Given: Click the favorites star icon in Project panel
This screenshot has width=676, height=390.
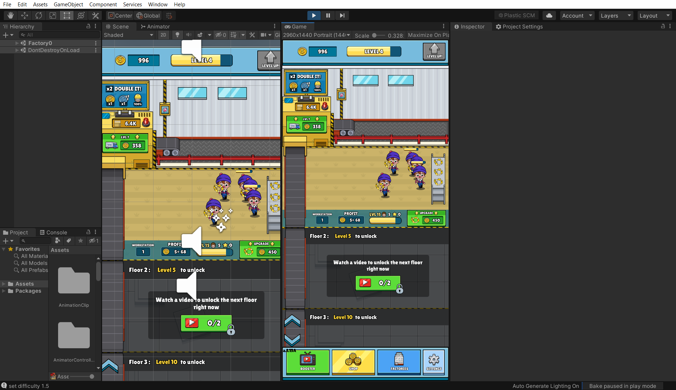Looking at the screenshot, I should pyautogui.click(x=80, y=241).
